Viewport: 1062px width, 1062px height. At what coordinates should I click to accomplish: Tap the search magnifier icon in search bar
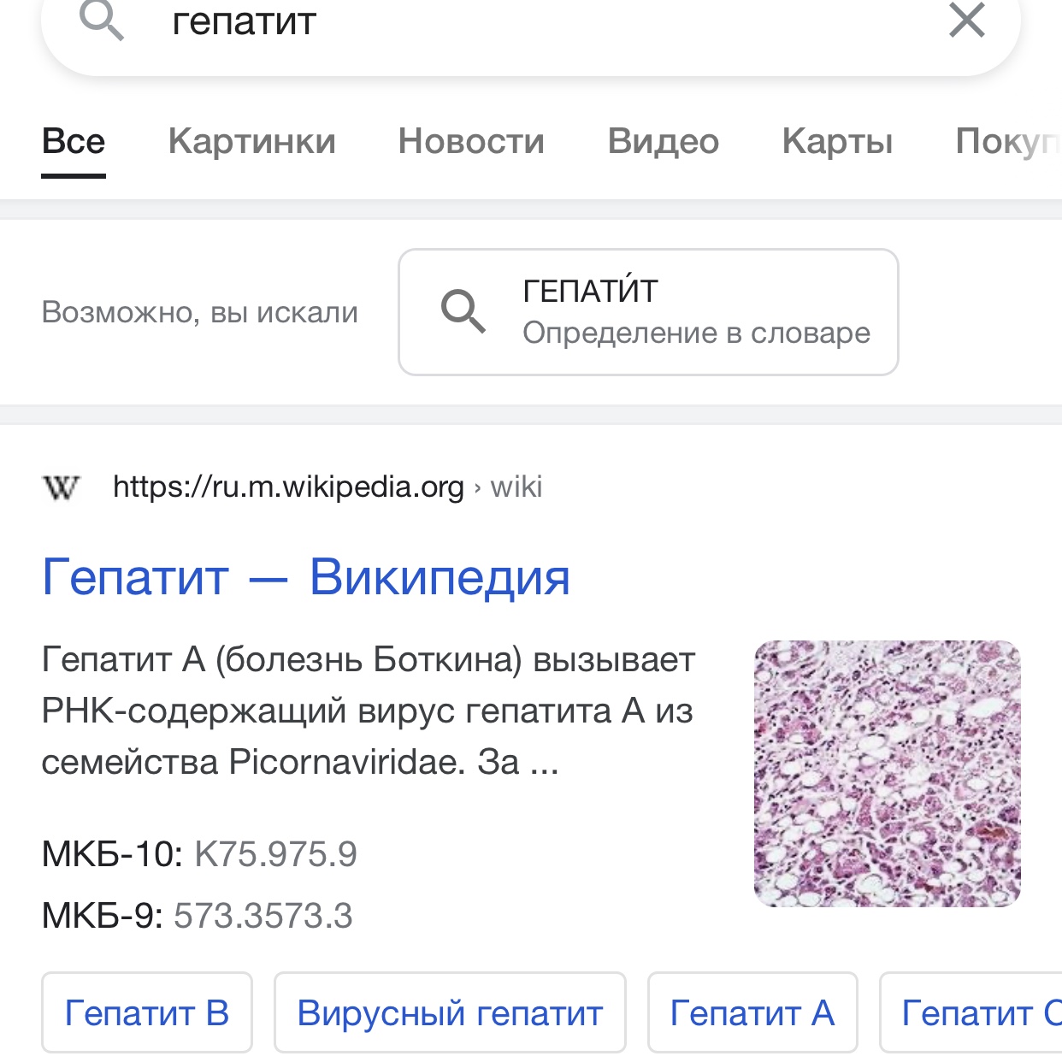[x=102, y=21]
